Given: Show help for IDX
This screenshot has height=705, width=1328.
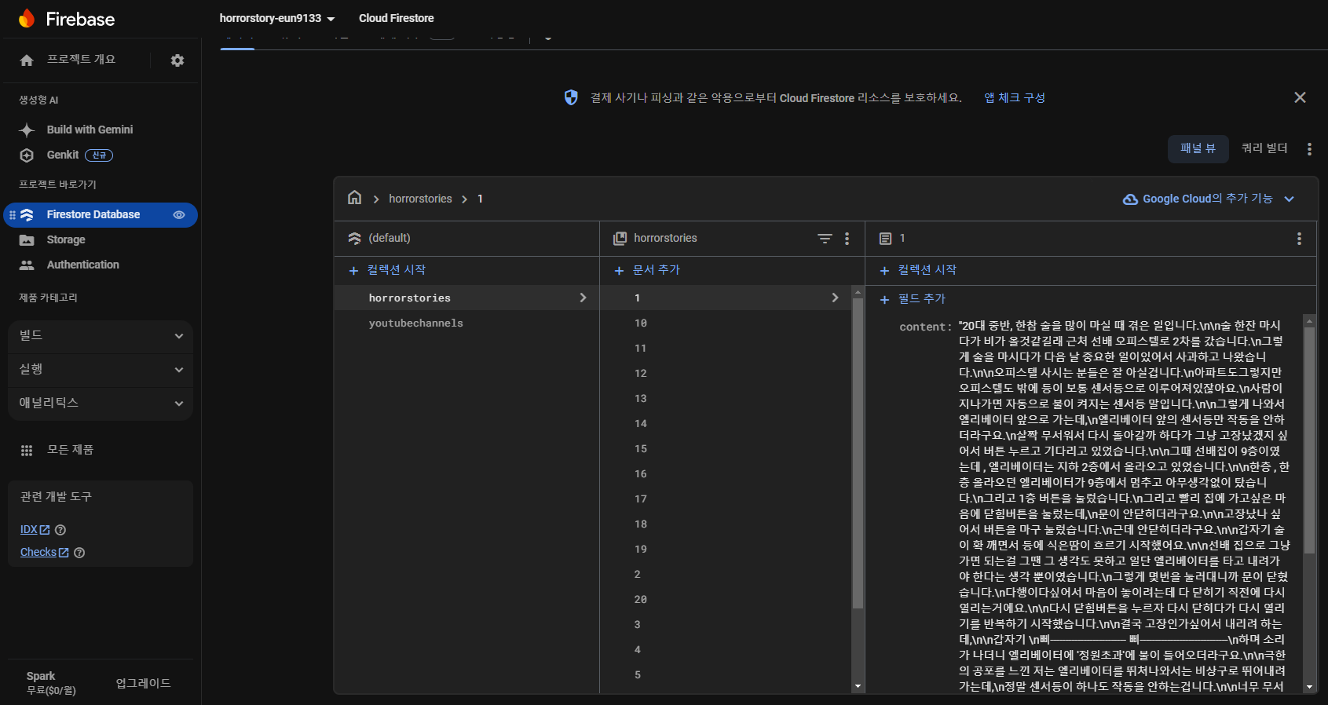Looking at the screenshot, I should [x=60, y=530].
